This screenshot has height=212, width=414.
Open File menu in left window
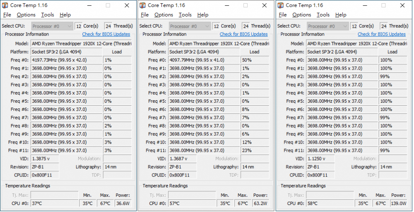point(7,15)
